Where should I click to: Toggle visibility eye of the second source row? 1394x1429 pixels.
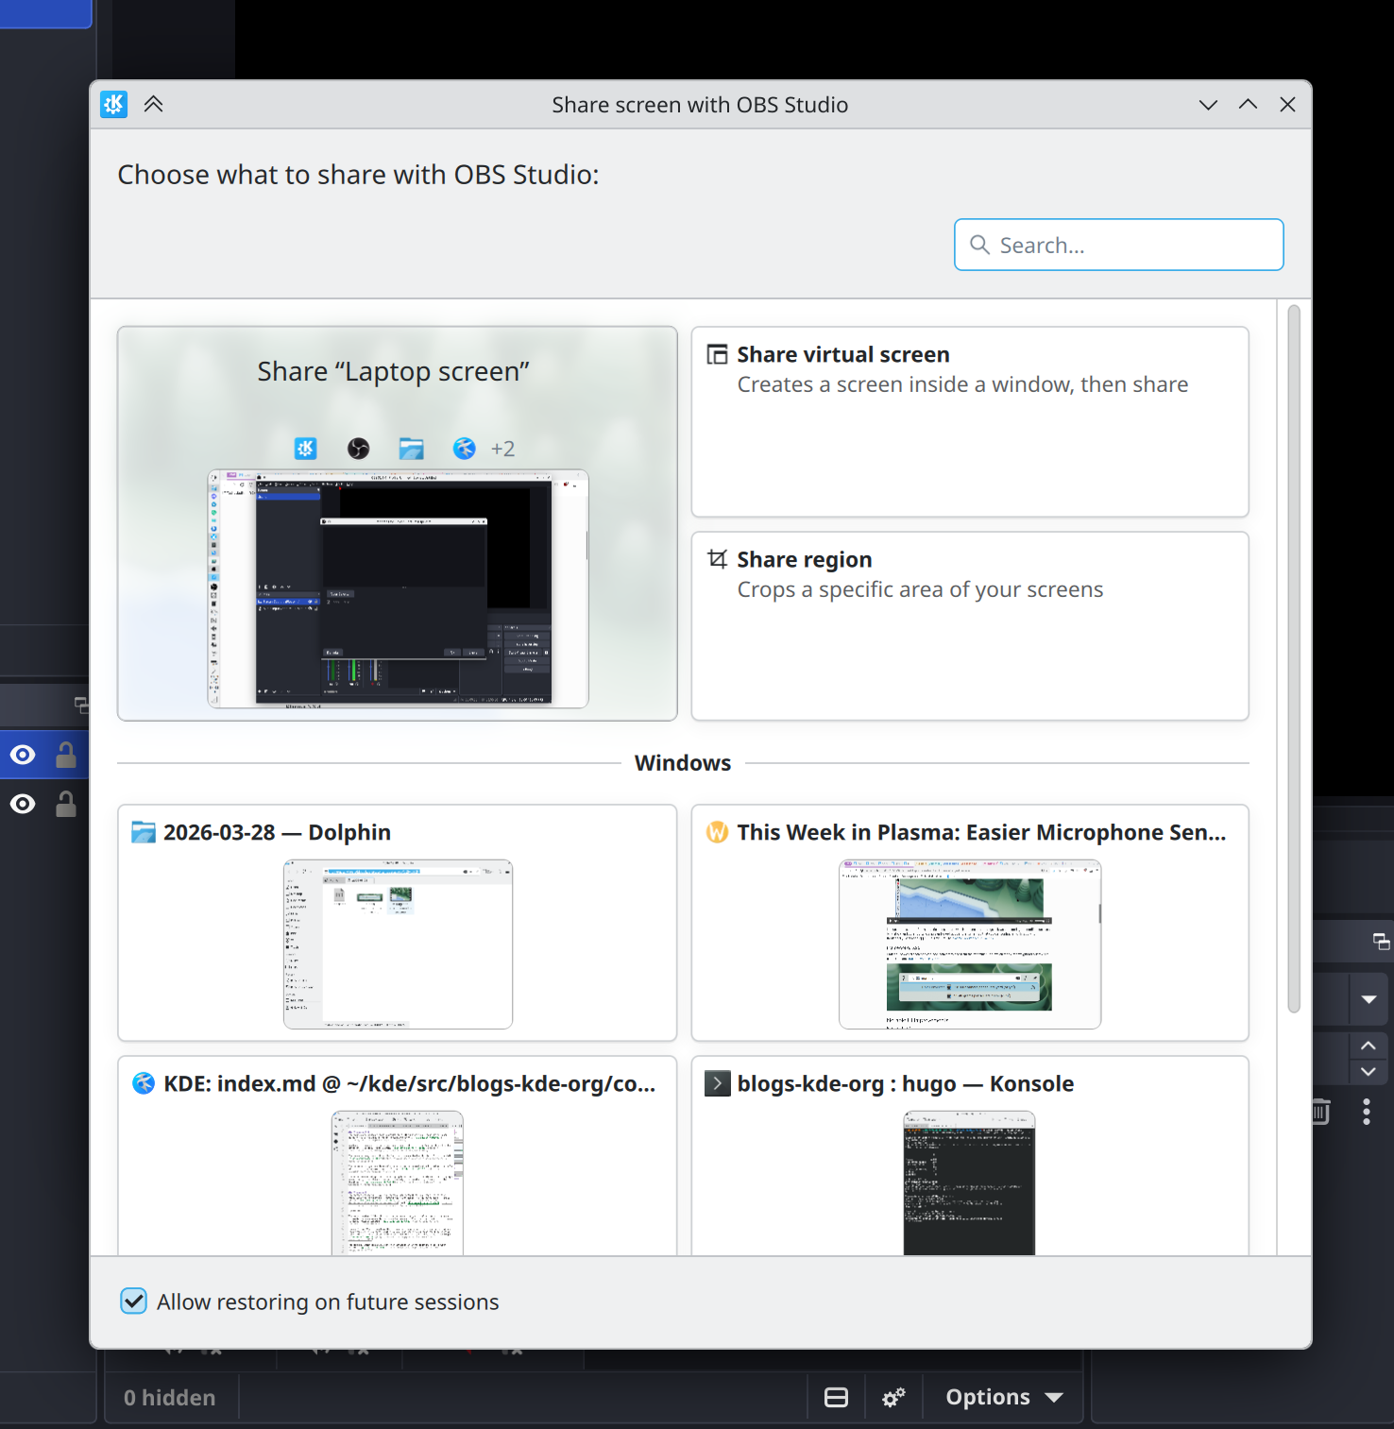pyautogui.click(x=23, y=804)
